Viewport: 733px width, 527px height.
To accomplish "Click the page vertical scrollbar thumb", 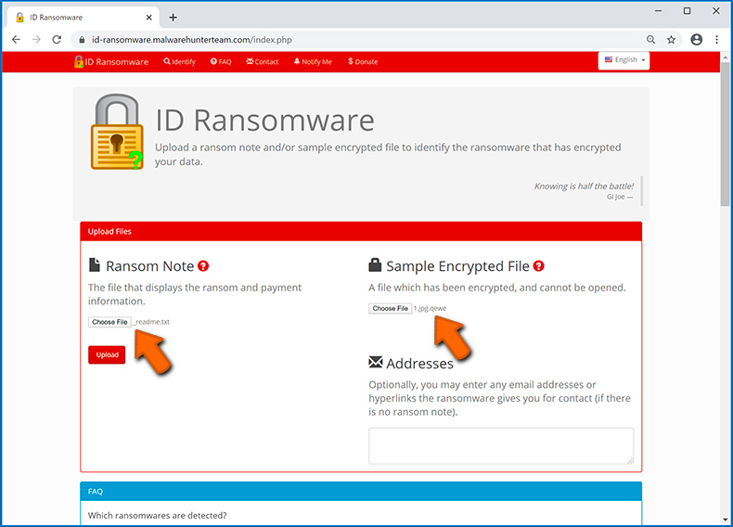I will (725, 134).
